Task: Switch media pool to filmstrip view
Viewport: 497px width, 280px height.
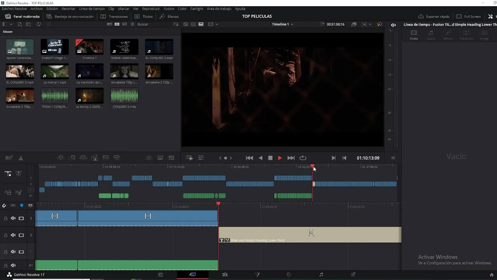Action: point(125,24)
